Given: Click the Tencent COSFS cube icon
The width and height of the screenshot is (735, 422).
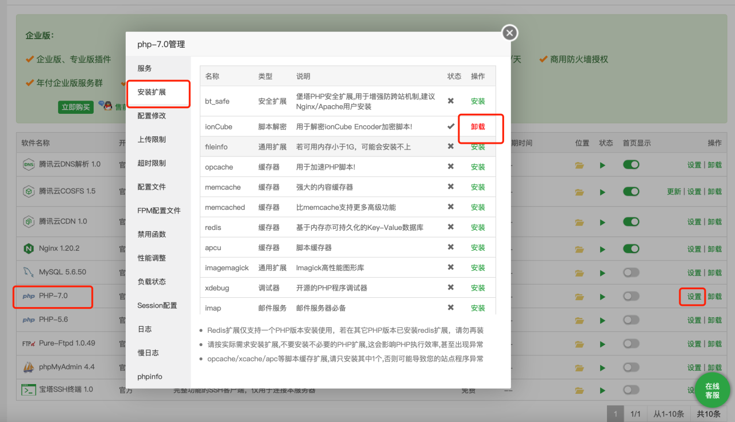Looking at the screenshot, I should tap(28, 191).
